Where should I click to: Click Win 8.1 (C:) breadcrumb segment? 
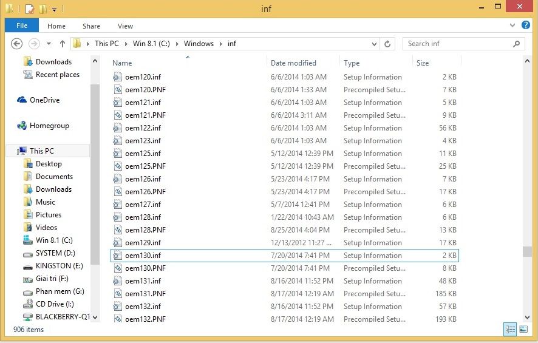pos(151,44)
